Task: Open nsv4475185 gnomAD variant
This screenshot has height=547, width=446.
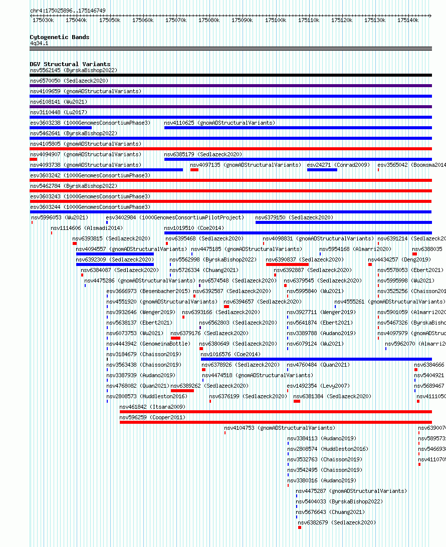Action: (x=247, y=249)
